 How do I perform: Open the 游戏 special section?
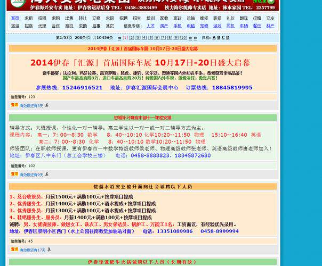pos(217,26)
